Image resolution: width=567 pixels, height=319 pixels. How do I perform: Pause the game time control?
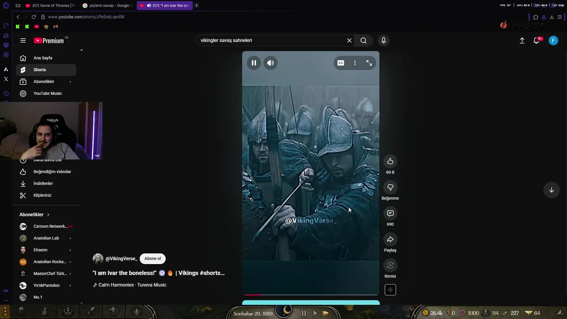[303, 313]
